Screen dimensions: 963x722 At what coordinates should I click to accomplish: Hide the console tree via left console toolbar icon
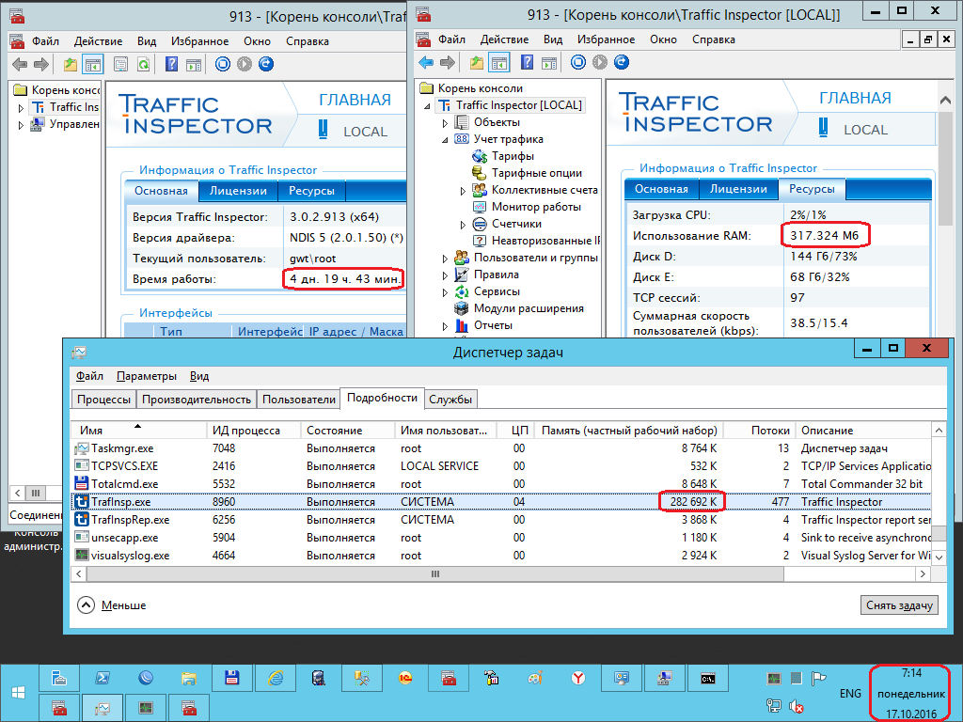(93, 64)
